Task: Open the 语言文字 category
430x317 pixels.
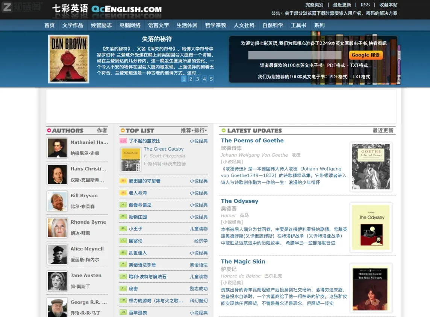Action: tap(158, 25)
